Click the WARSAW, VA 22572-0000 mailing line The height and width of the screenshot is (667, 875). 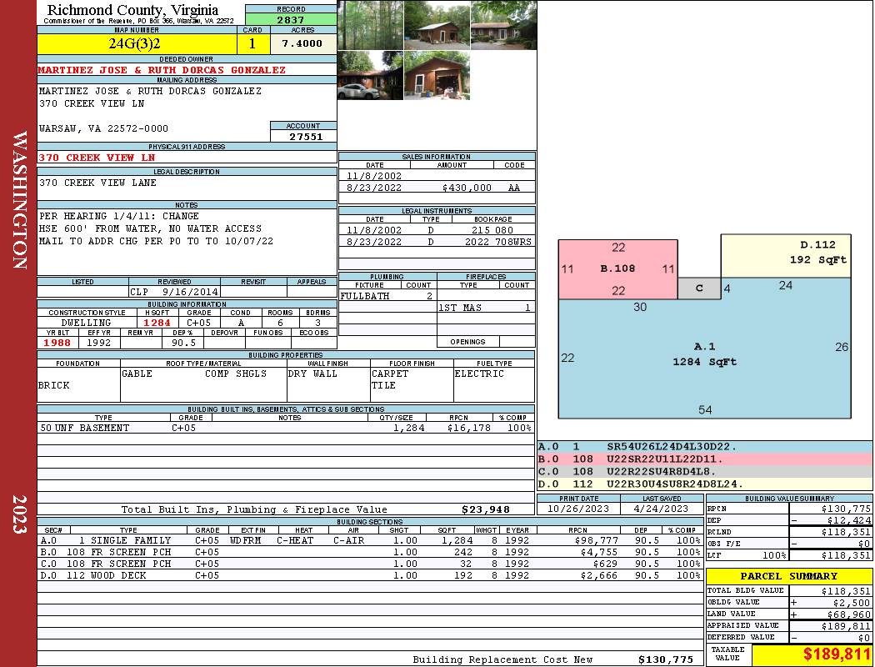click(104, 129)
